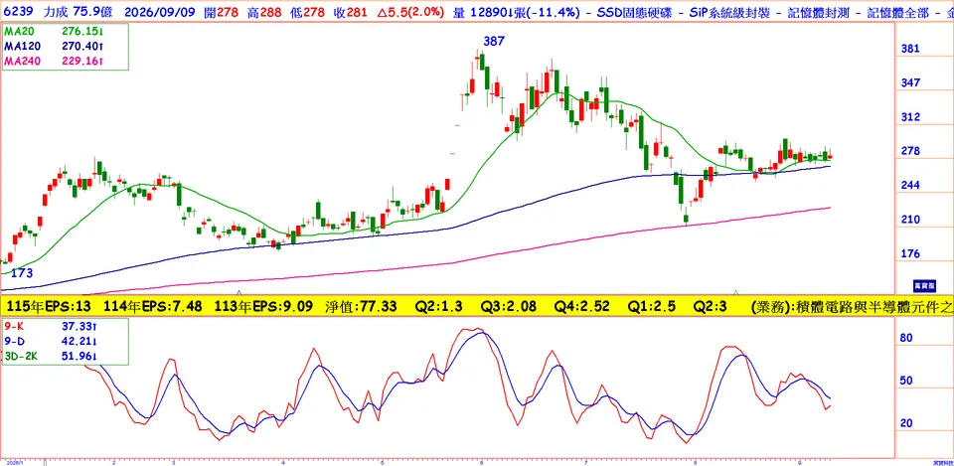Click the 387 peak price label
The width and height of the screenshot is (954, 466).
tap(494, 42)
